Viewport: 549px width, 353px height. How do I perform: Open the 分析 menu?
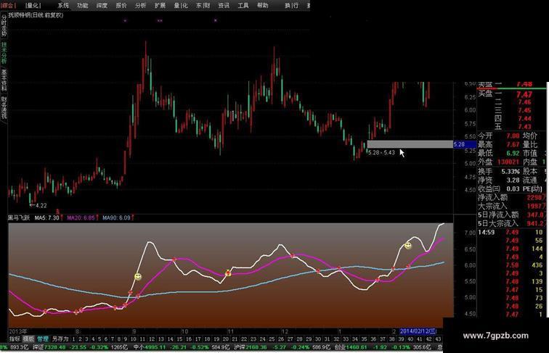click(141, 5)
